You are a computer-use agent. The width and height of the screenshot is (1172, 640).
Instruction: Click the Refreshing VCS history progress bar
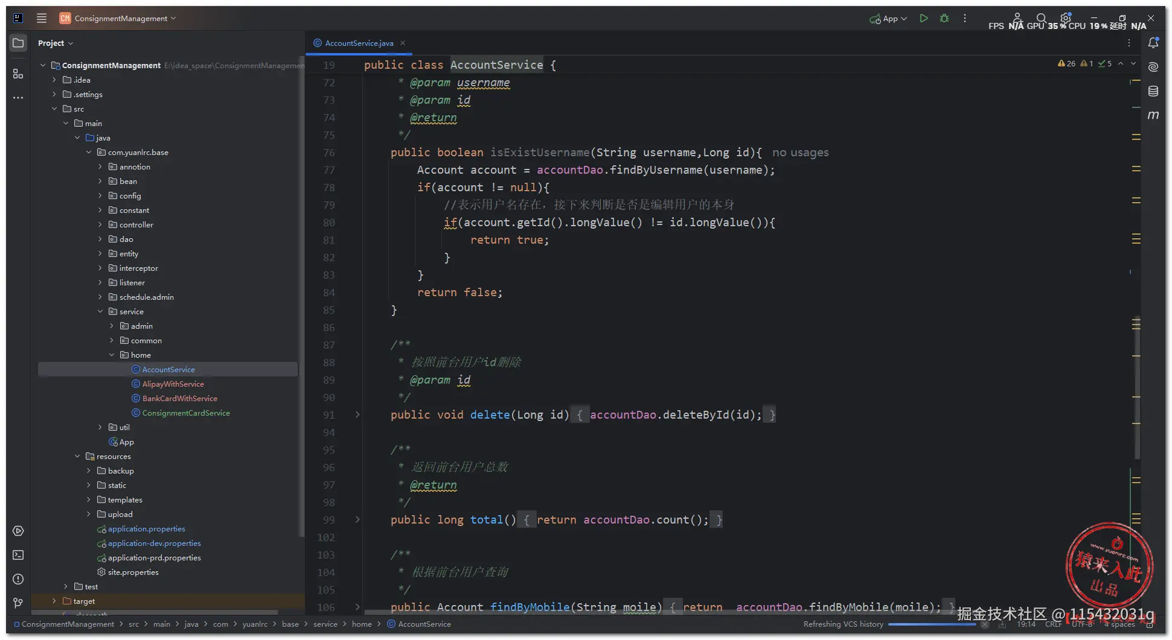coord(932,624)
